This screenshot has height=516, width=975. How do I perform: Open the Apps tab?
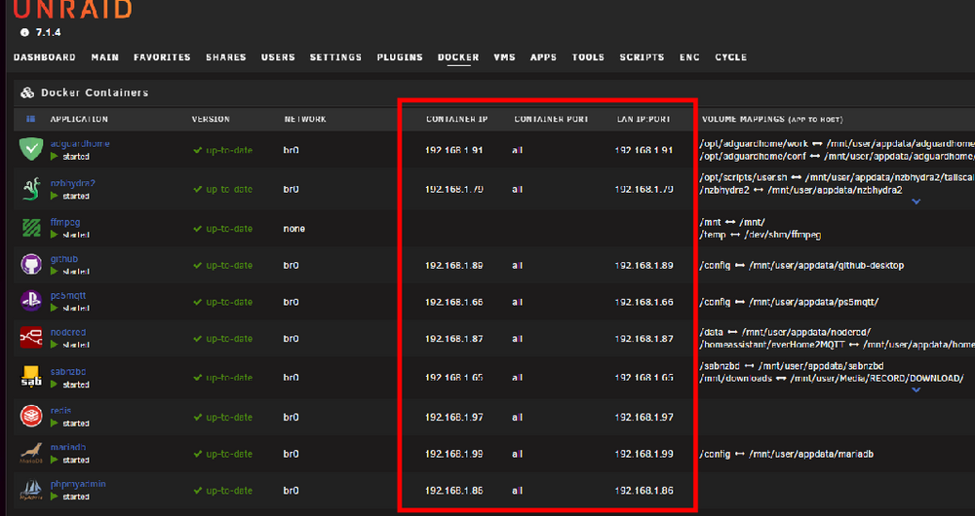(543, 57)
